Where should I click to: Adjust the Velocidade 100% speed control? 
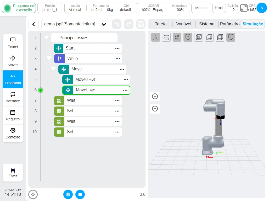coord(180,8)
